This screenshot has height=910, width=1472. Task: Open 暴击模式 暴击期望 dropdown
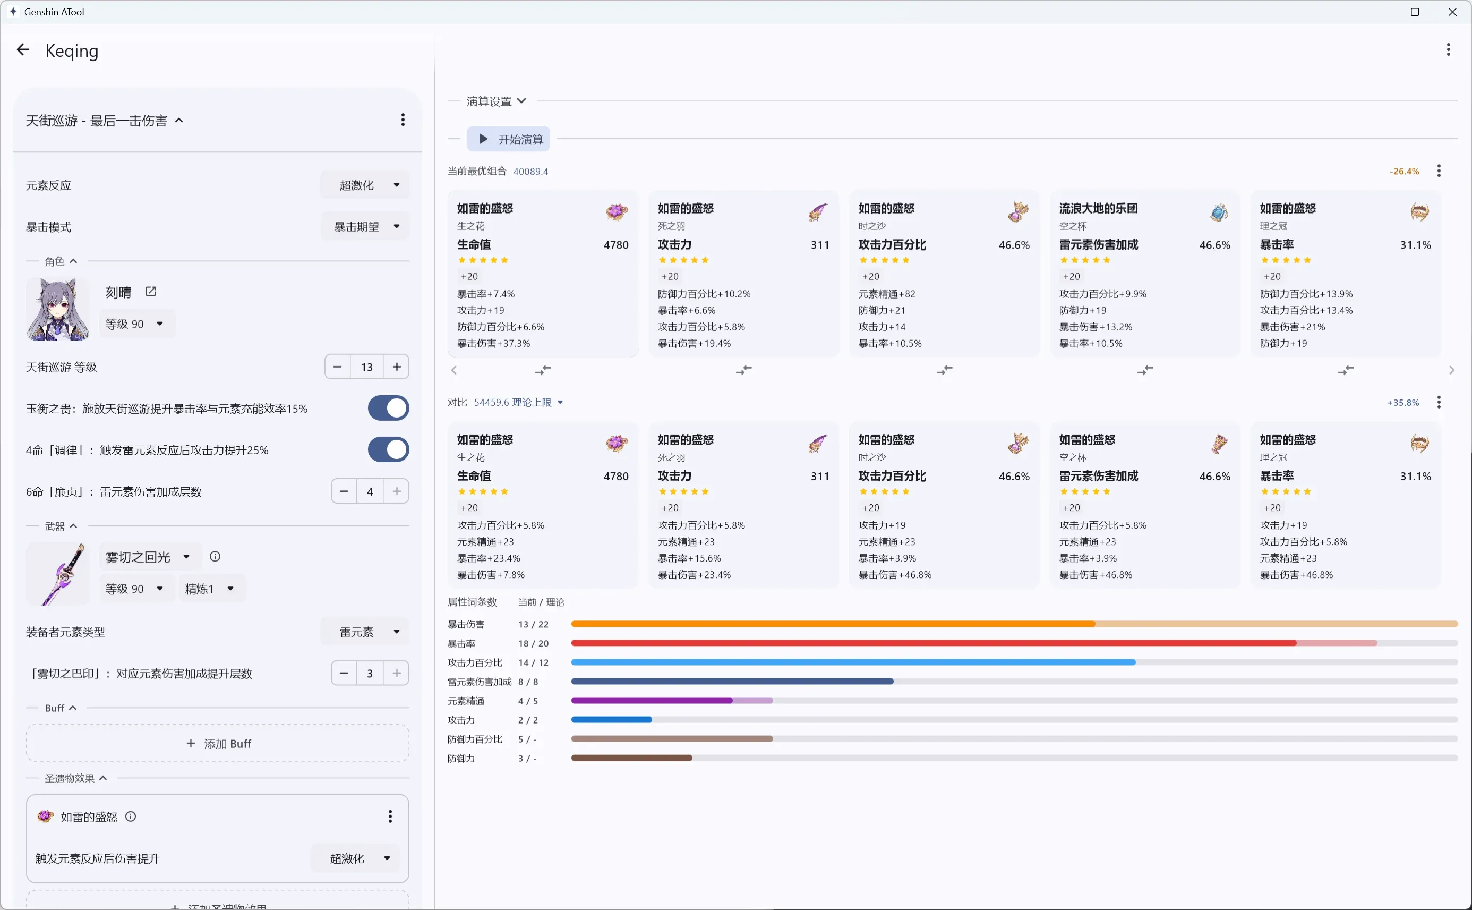pyautogui.click(x=365, y=226)
